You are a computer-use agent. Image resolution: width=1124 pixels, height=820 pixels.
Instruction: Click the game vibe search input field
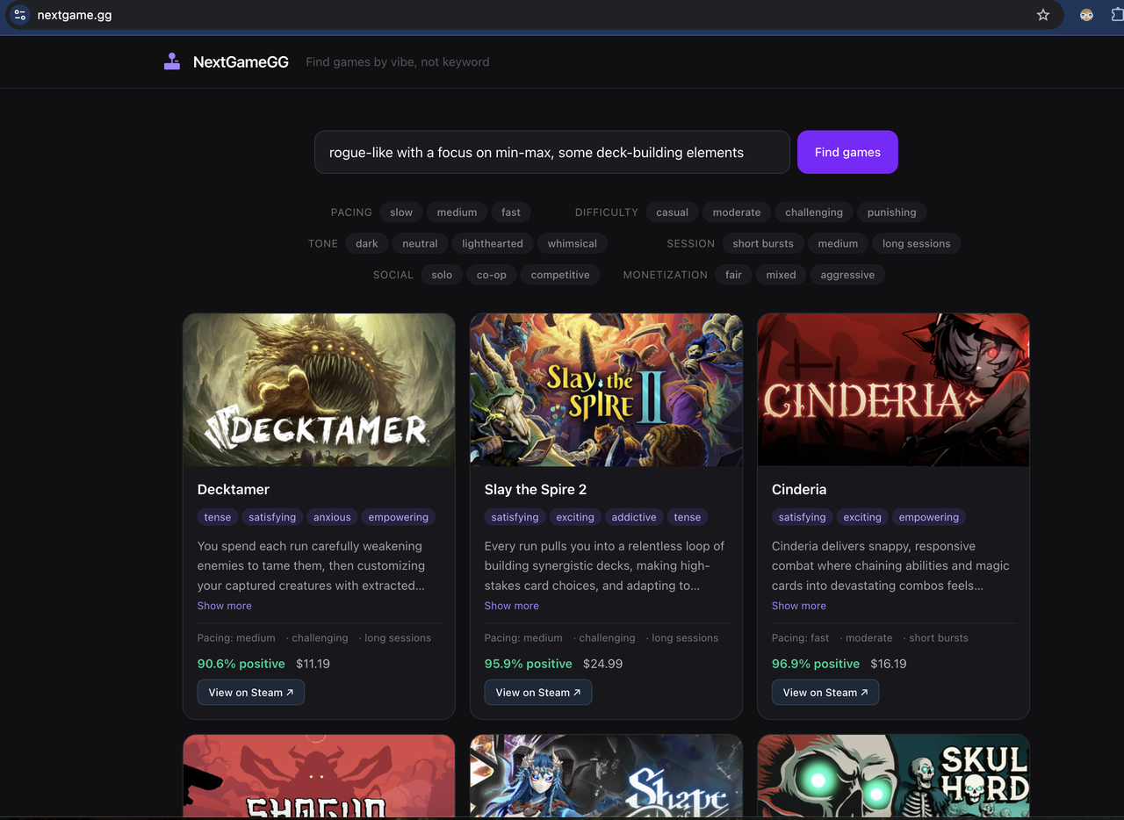pyautogui.click(x=552, y=152)
